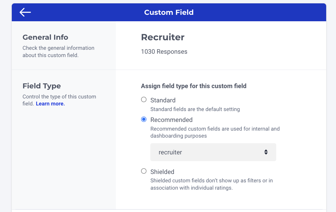This screenshot has width=336, height=212.
Task: Select the Standard radio button
Action: 144,100
